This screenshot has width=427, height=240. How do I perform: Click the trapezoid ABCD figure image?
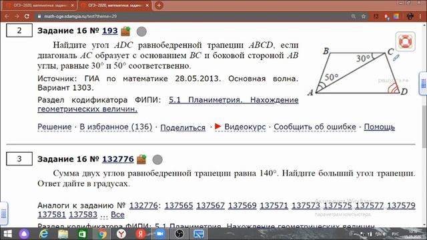tap(358, 71)
